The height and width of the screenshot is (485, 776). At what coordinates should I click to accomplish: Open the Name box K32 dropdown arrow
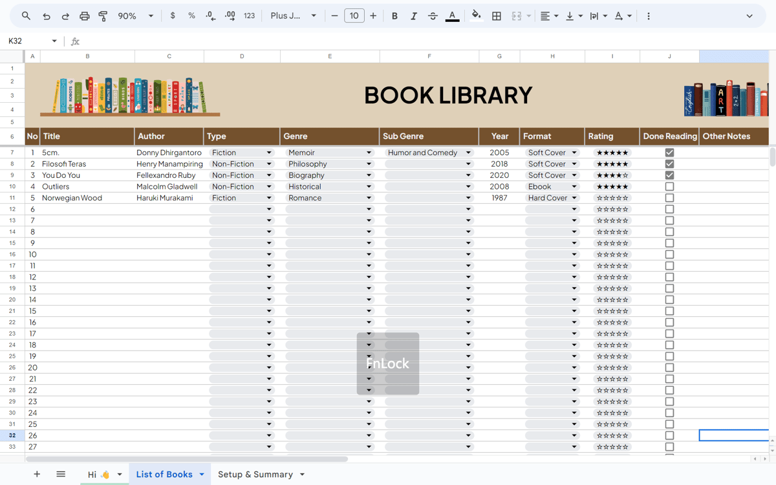[x=54, y=41]
